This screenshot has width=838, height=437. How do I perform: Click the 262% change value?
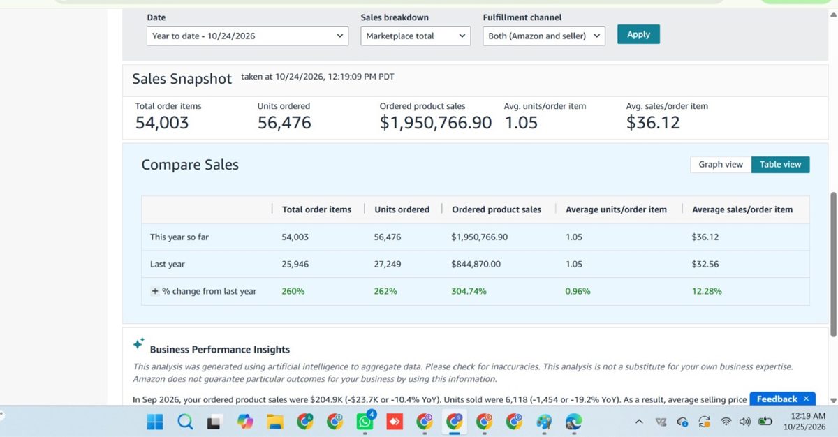point(385,291)
